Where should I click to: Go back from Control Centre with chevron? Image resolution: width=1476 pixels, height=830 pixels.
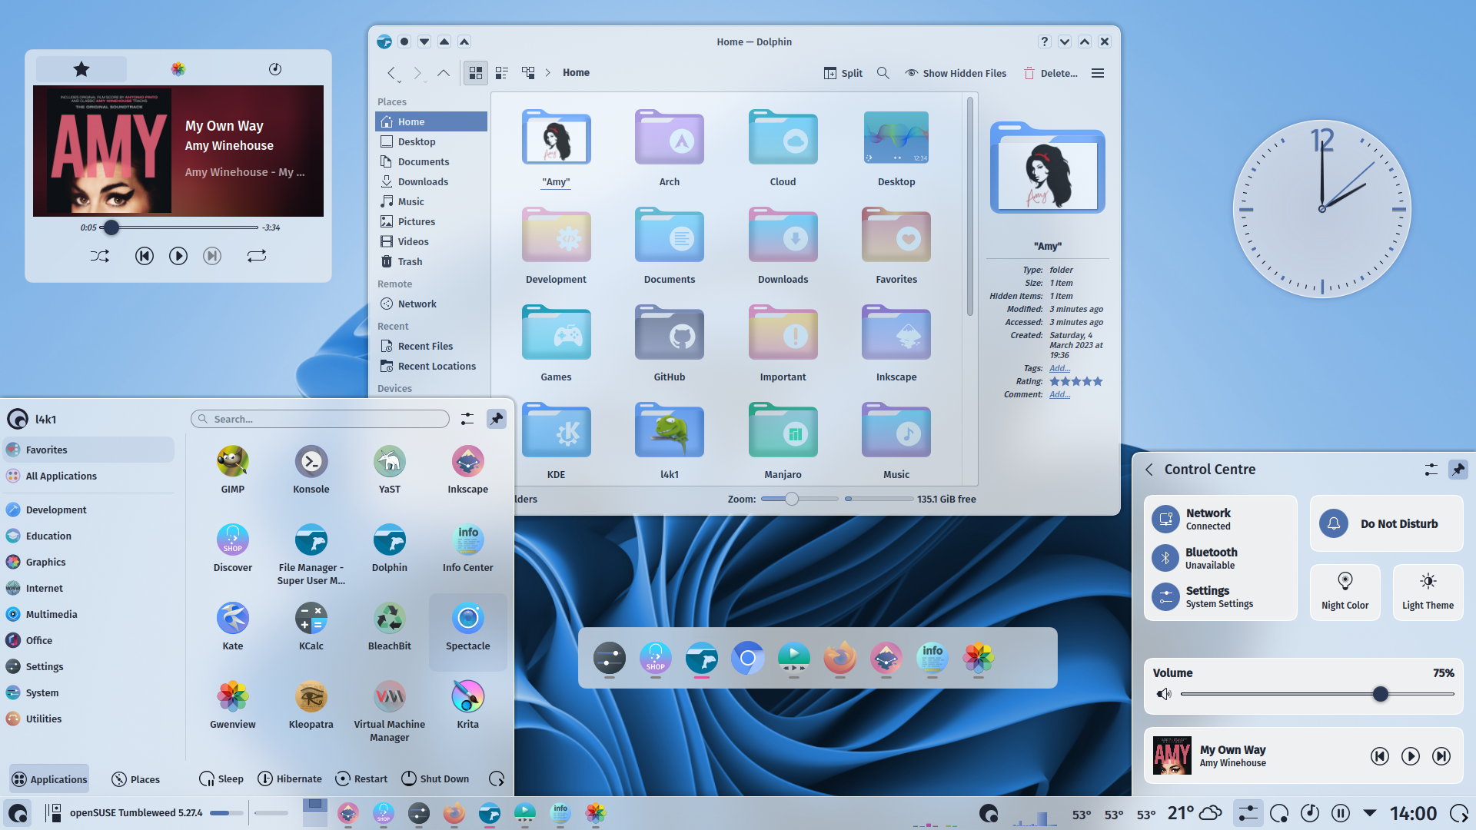pyautogui.click(x=1149, y=470)
